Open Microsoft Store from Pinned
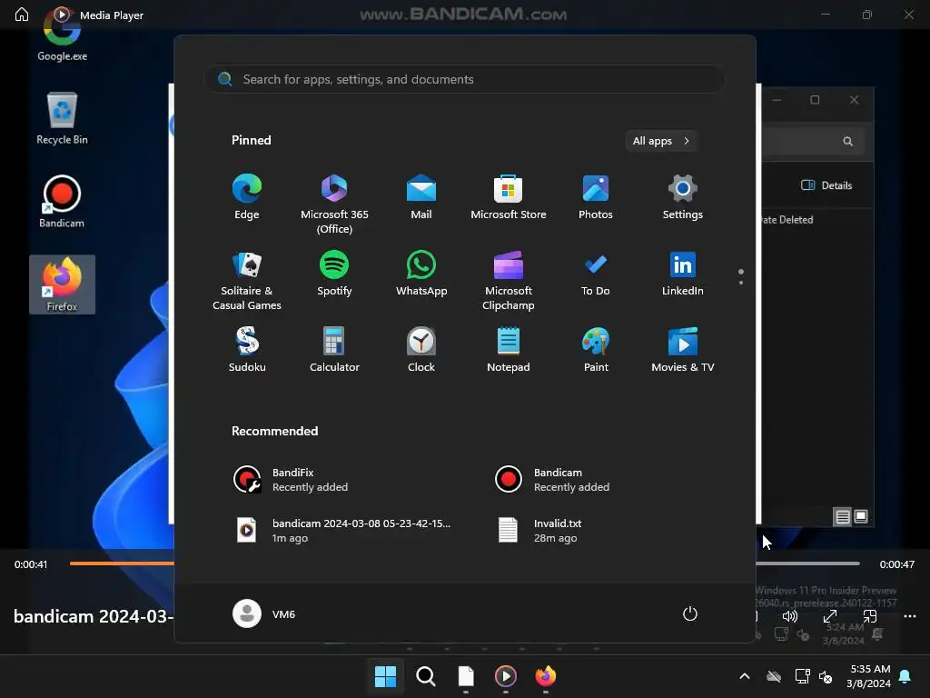This screenshot has height=698, width=930. (509, 197)
